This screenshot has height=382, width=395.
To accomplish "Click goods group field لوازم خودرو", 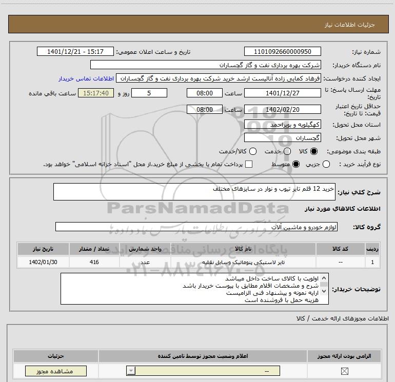I will point(196,227).
